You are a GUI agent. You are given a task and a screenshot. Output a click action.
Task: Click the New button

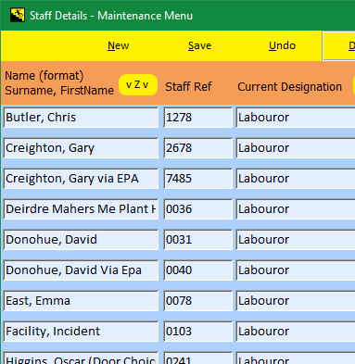pos(119,45)
